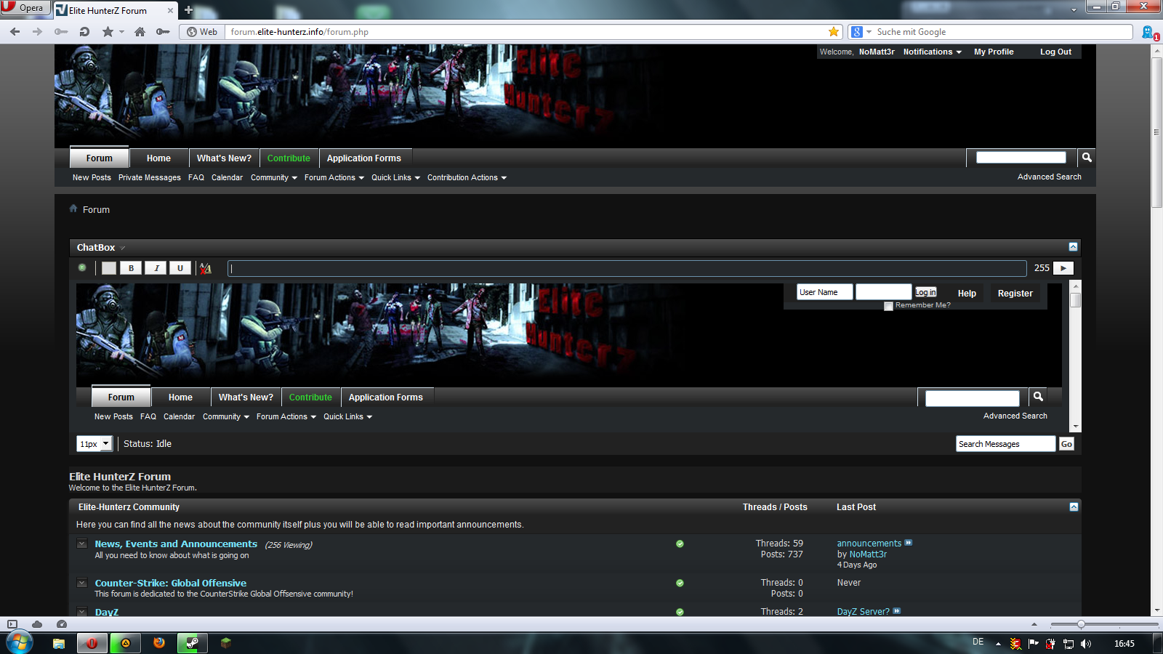Click the green ChatBox status indicator
The image size is (1163, 654).
[82, 267]
